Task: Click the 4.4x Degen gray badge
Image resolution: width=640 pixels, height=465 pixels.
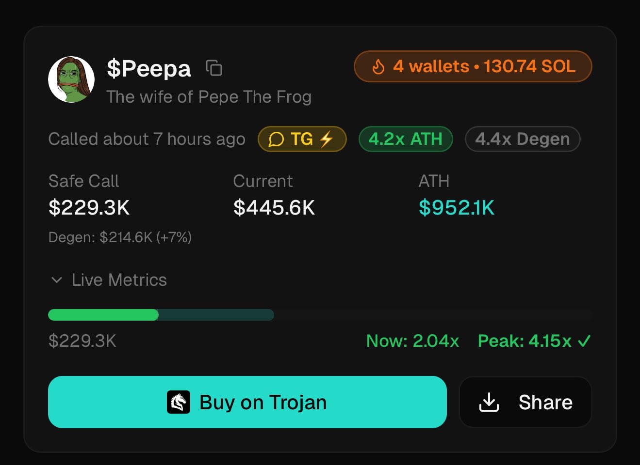Action: (x=522, y=139)
